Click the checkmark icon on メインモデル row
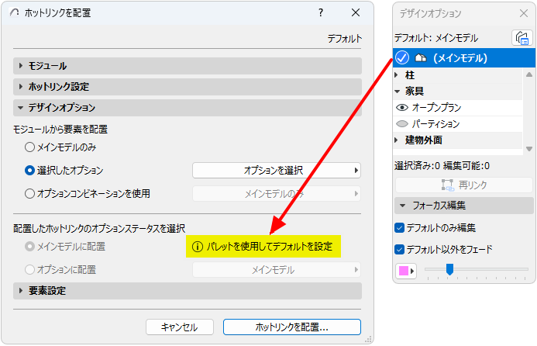This screenshot has height=346, width=537. (402, 57)
